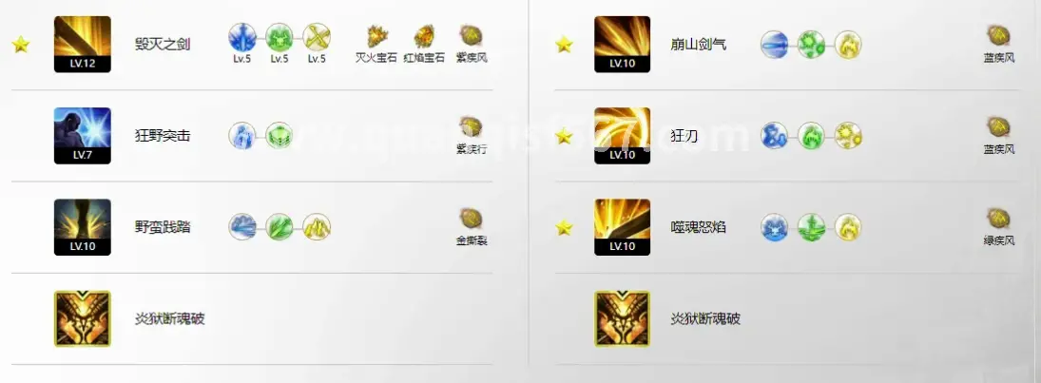
Task: Open the 崩山剑气 skill icon
Action: coord(622,45)
